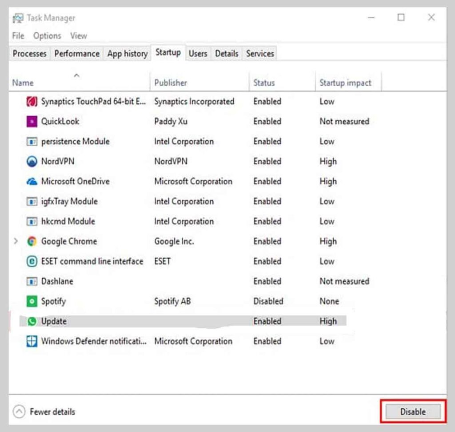This screenshot has height=432, width=455.
Task: Open the Options menu
Action: pos(47,36)
